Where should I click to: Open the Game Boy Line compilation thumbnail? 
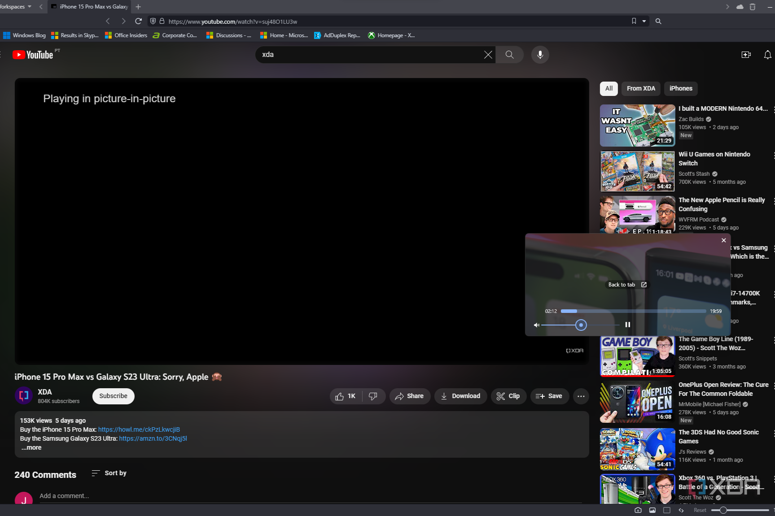click(x=637, y=356)
